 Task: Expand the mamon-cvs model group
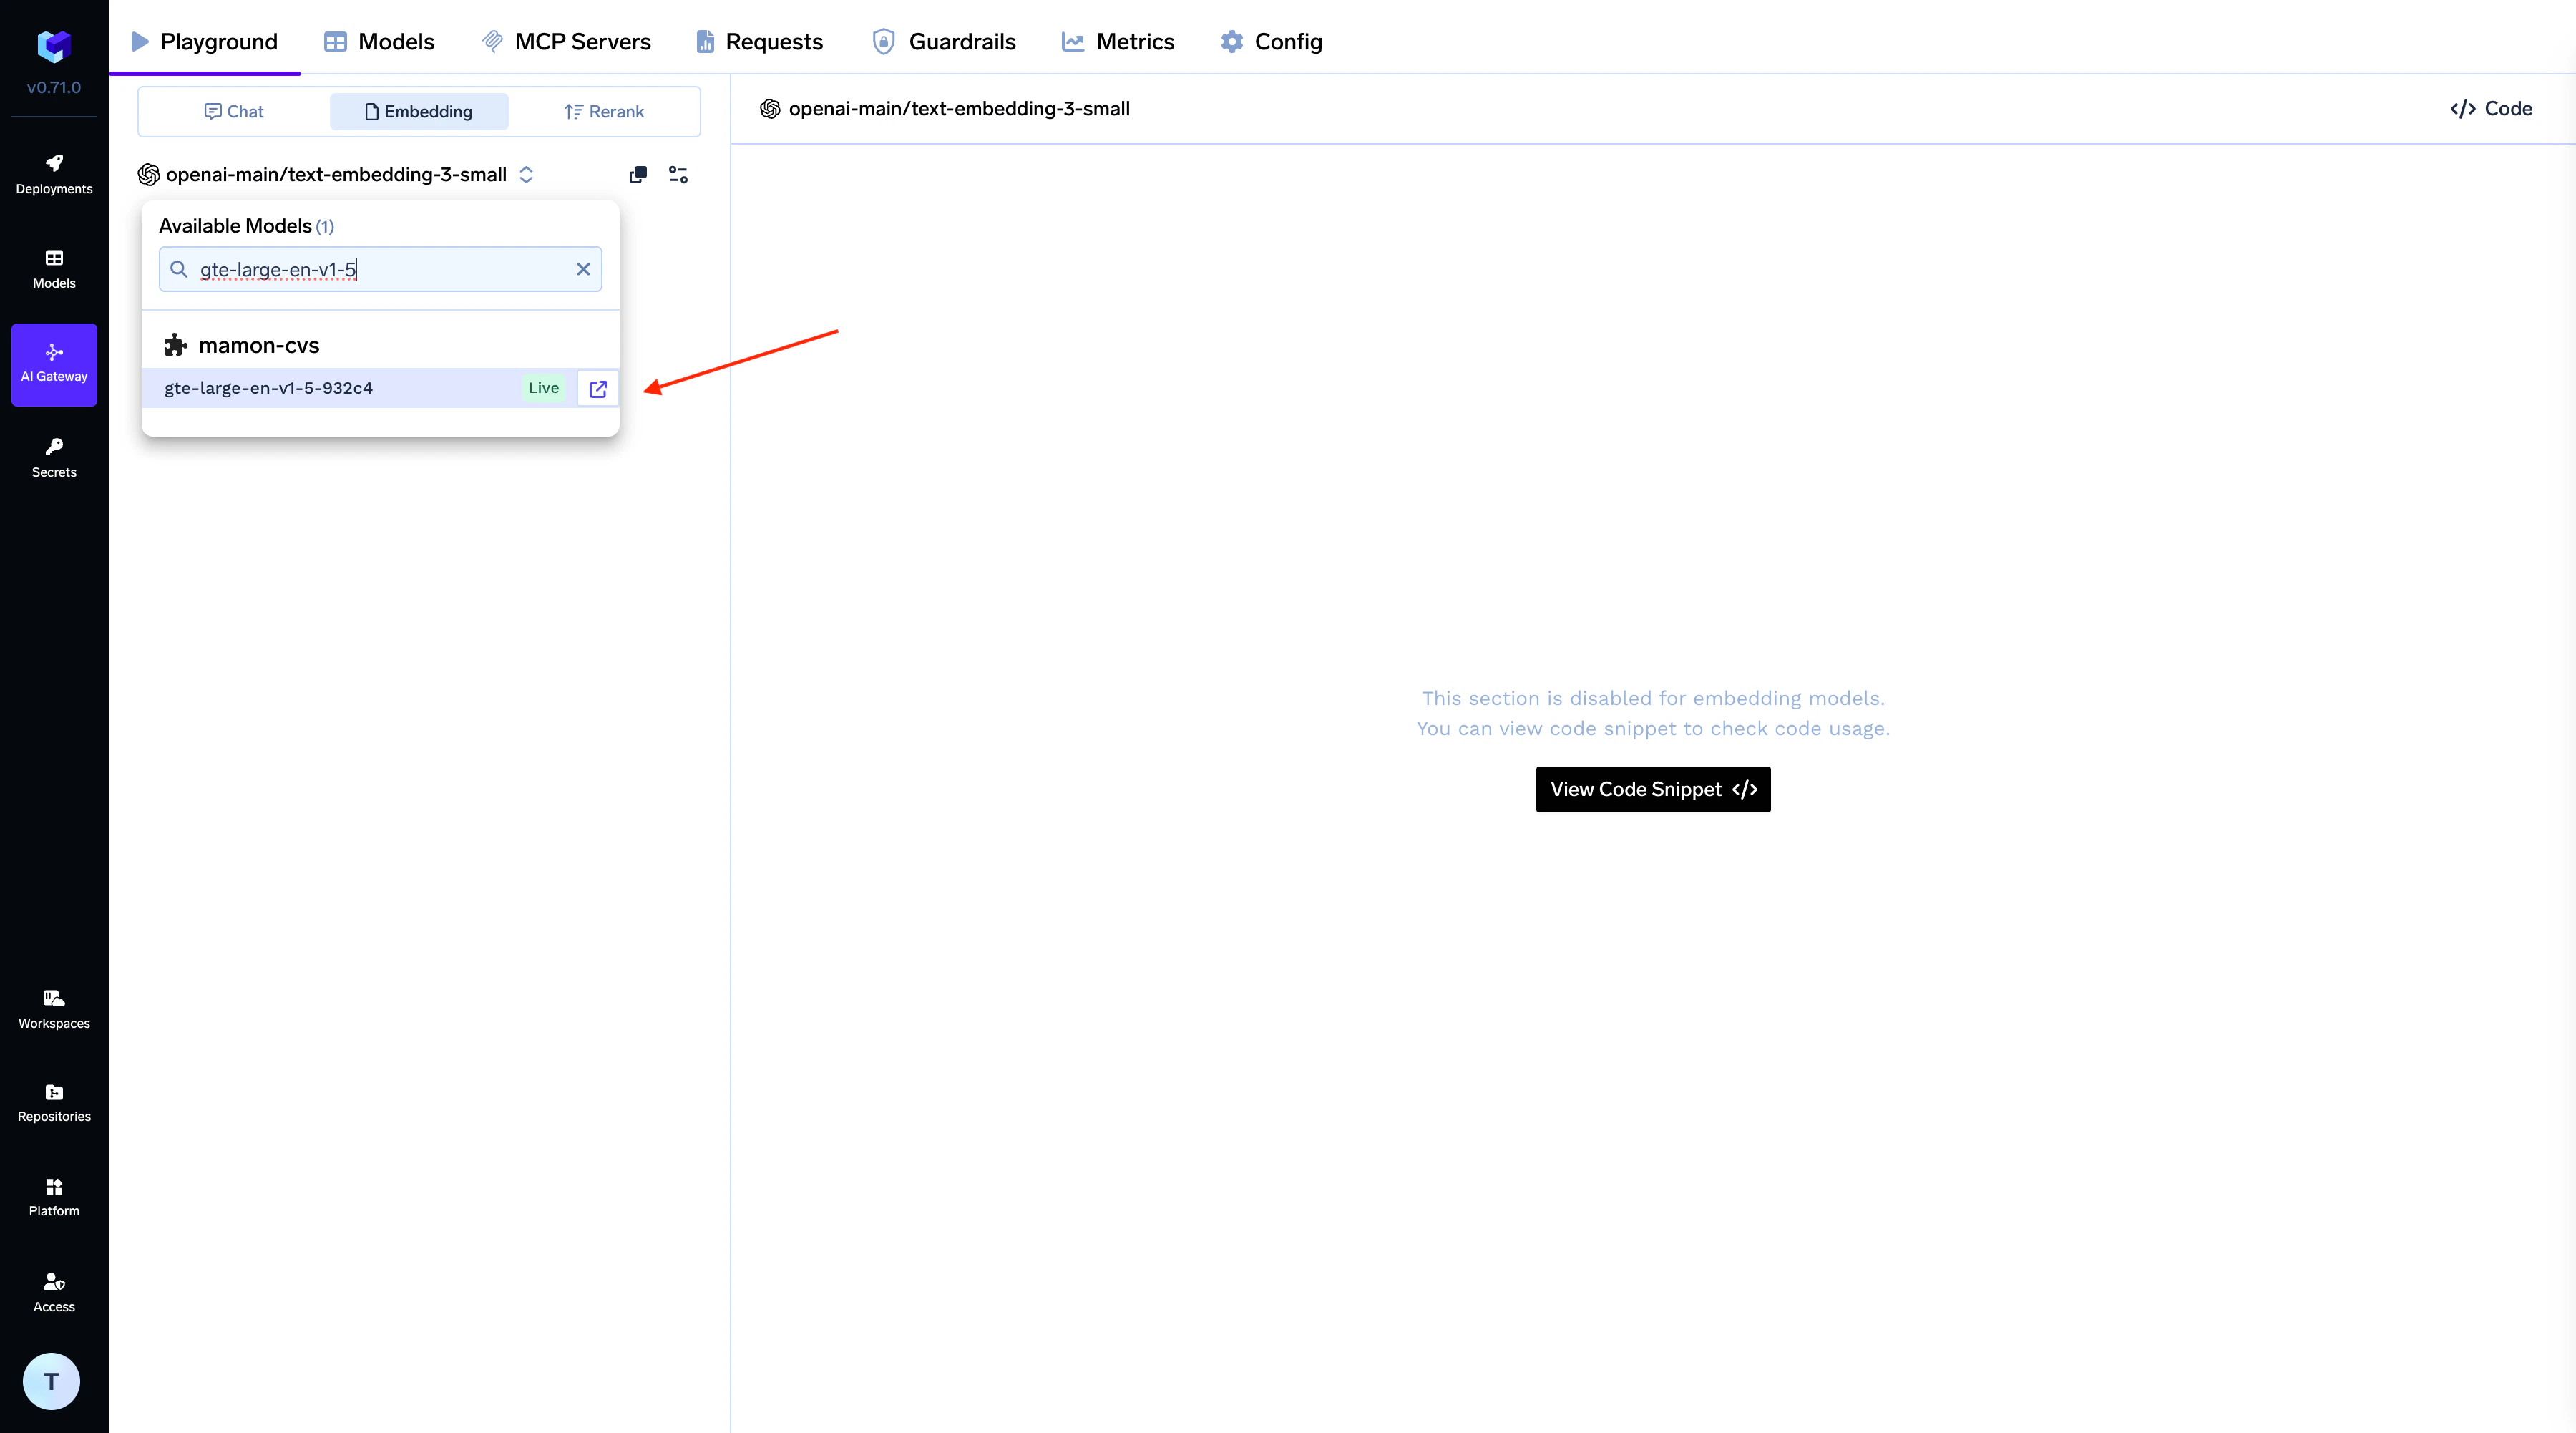(x=258, y=344)
